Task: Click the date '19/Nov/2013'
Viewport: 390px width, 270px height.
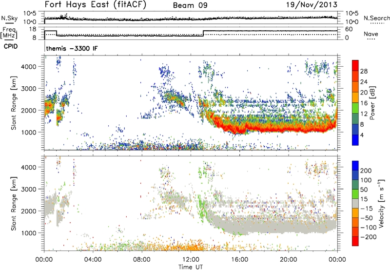Action: (312, 4)
